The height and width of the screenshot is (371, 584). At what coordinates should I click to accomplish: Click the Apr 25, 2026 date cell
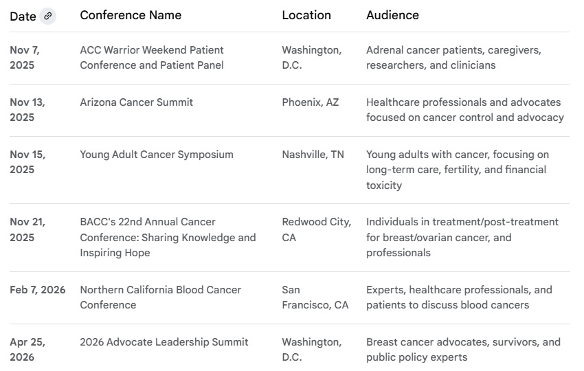(27, 350)
